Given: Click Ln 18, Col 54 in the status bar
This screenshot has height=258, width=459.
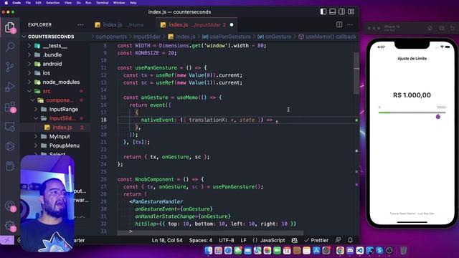Looking at the screenshot, I should pos(167,240).
